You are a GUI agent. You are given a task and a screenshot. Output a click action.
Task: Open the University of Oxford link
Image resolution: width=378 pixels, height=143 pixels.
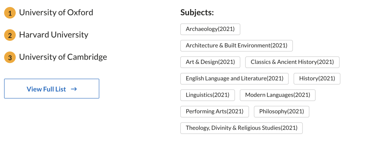[56, 13]
